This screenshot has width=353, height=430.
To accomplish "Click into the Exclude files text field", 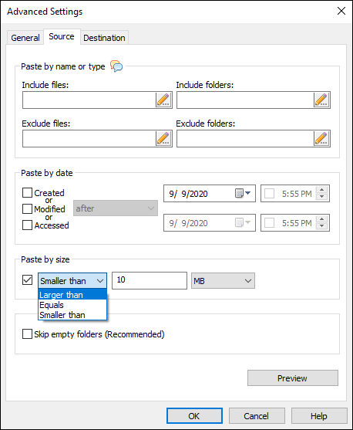I will (89, 138).
